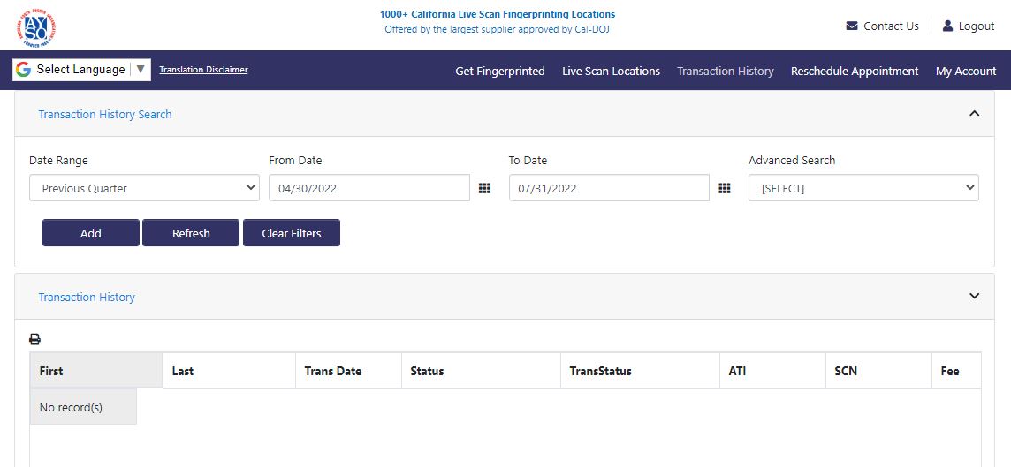Click the Logout user icon
This screenshot has height=467, width=1011.
pos(948,26)
